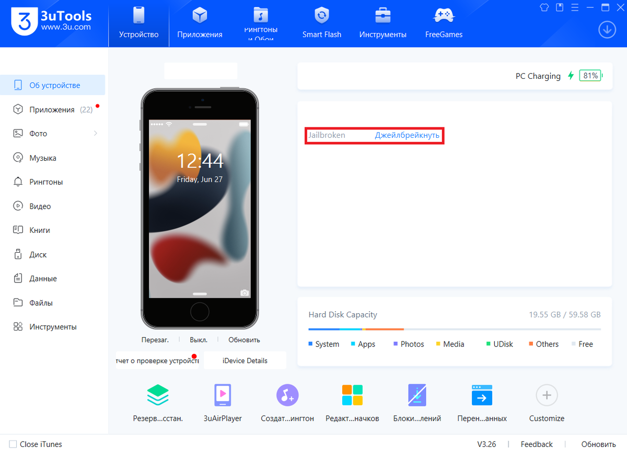The image size is (627, 449).
Task: Click the UDisk green legend swatch
Action: [x=489, y=344]
